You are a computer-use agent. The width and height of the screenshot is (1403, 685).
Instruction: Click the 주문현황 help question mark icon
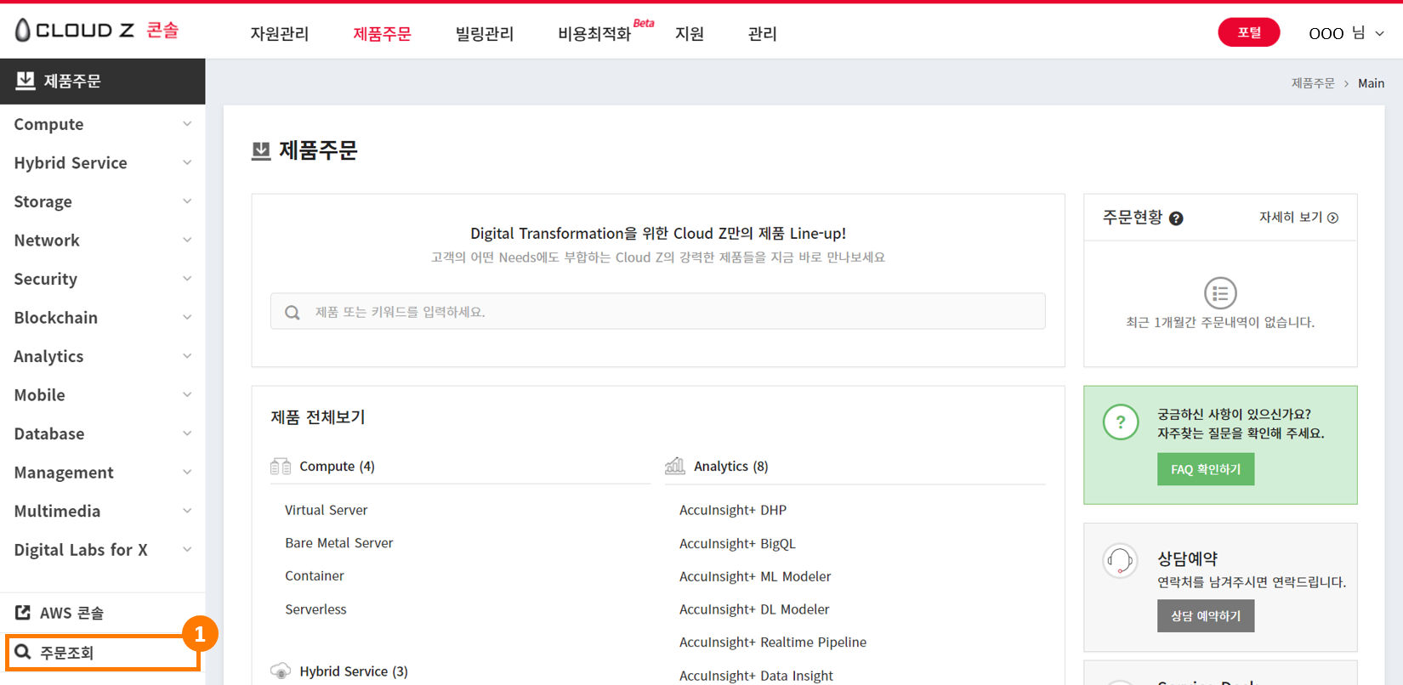click(1176, 218)
